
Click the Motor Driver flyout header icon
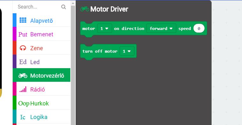pyautogui.click(x=85, y=9)
